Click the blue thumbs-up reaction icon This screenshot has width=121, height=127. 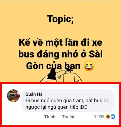tap(113, 117)
